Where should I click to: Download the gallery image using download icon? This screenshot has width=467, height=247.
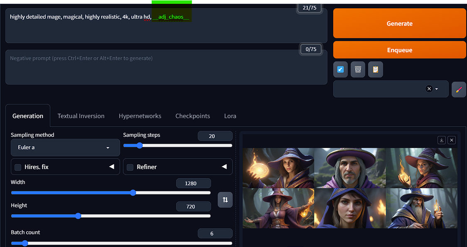pyautogui.click(x=442, y=140)
